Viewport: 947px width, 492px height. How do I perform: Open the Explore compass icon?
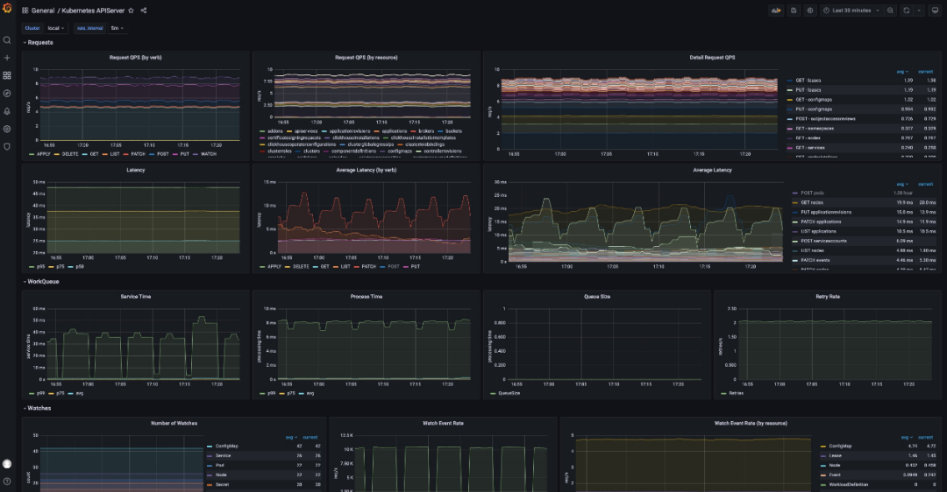[x=7, y=93]
